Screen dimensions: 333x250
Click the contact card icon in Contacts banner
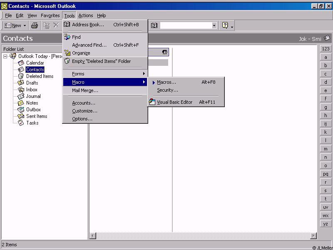tap(327, 38)
